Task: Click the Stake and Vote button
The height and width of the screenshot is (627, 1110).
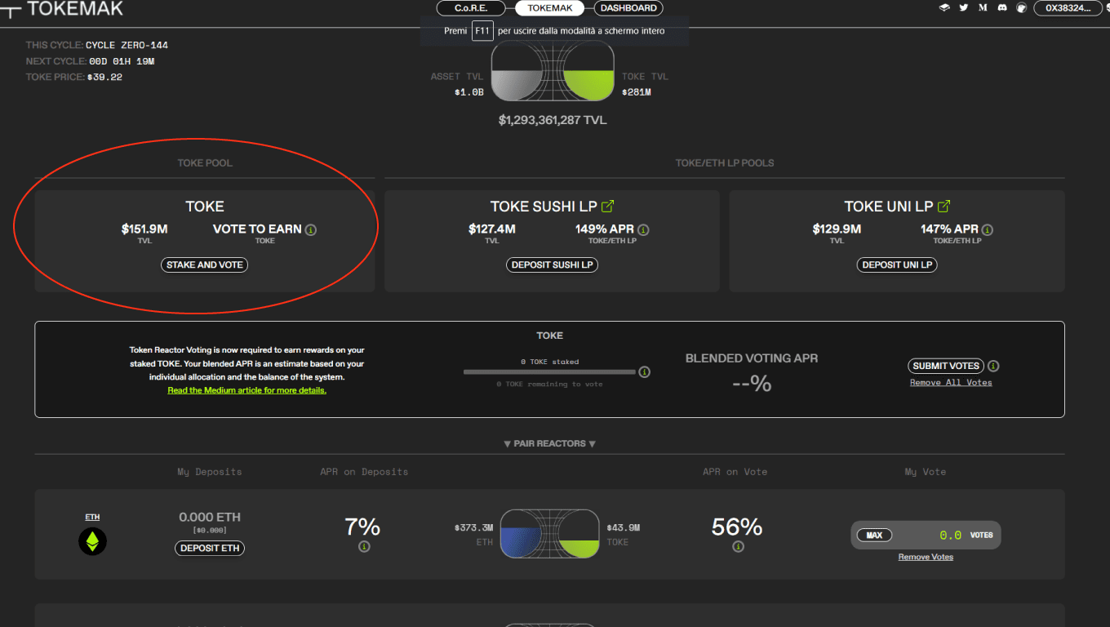Action: point(205,265)
